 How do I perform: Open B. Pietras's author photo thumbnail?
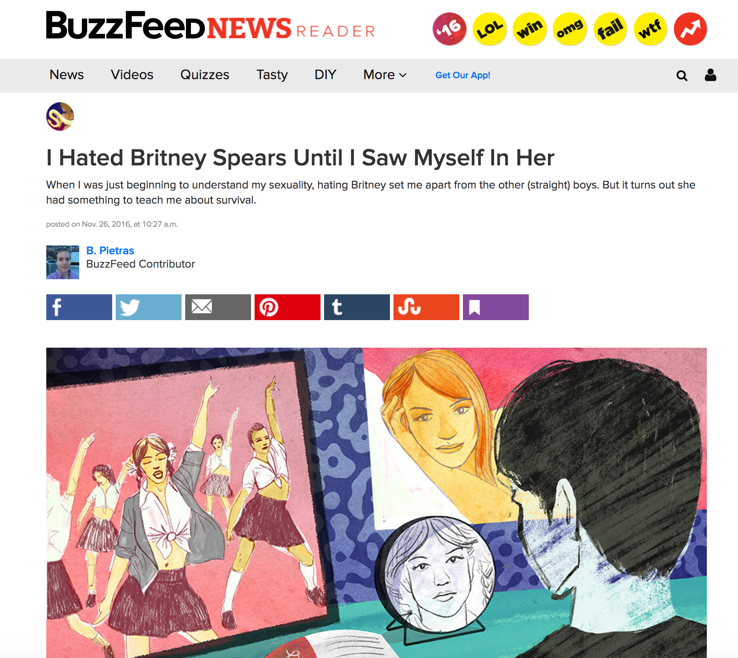[63, 262]
